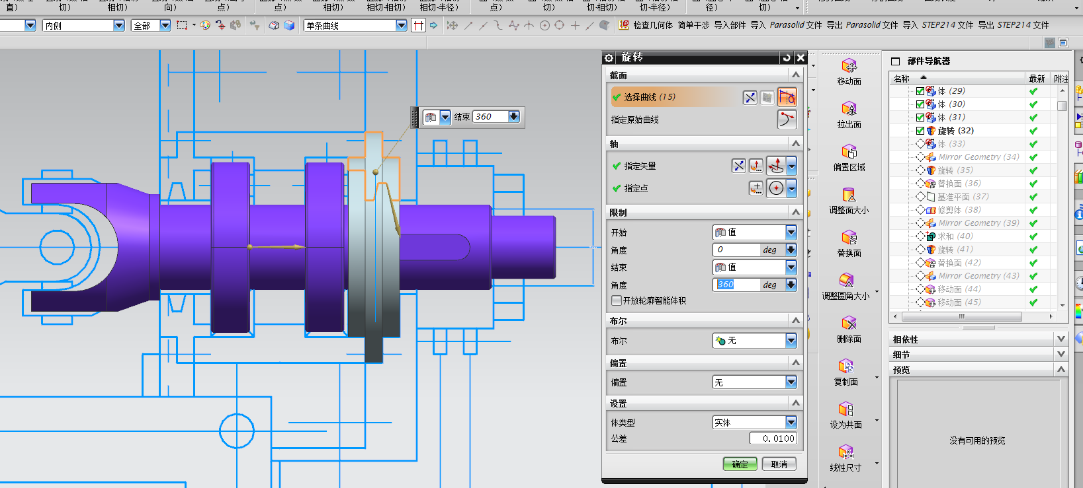Toggle the checkbox beside 部件导航器 title
1083x488 pixels.
click(896, 61)
